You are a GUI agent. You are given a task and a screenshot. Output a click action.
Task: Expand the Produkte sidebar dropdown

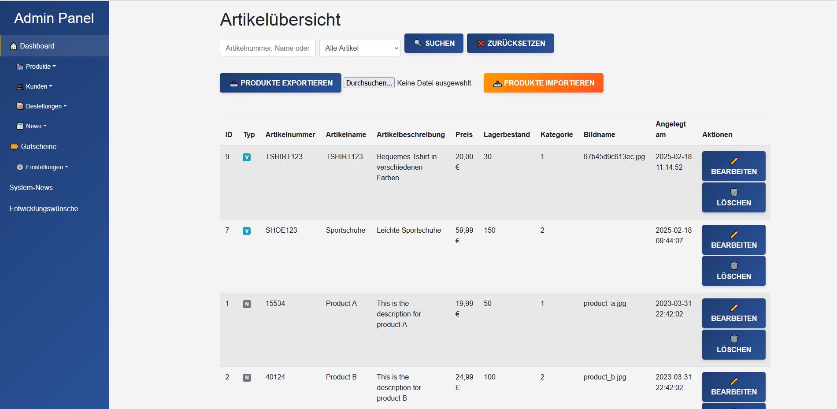(40, 67)
